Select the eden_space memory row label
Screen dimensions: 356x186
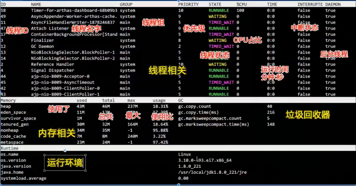[x=13, y=112]
